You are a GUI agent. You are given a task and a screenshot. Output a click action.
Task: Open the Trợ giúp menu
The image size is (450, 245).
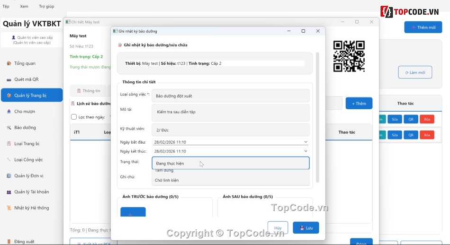pos(46,6)
